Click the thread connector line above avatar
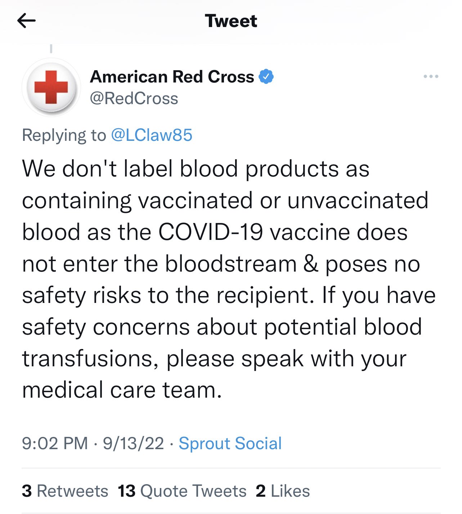Image resolution: width=462 pixels, height=514 pixels. (x=51, y=48)
